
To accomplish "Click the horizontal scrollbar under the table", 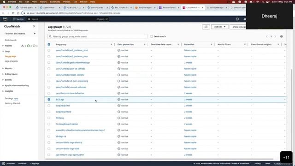I will pyautogui.click(x=159, y=159).
